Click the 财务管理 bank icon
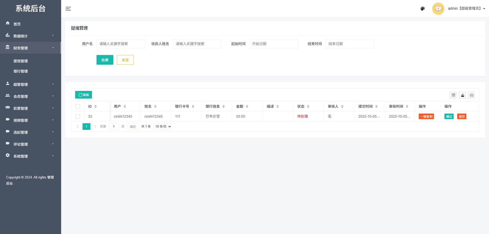 (8, 47)
